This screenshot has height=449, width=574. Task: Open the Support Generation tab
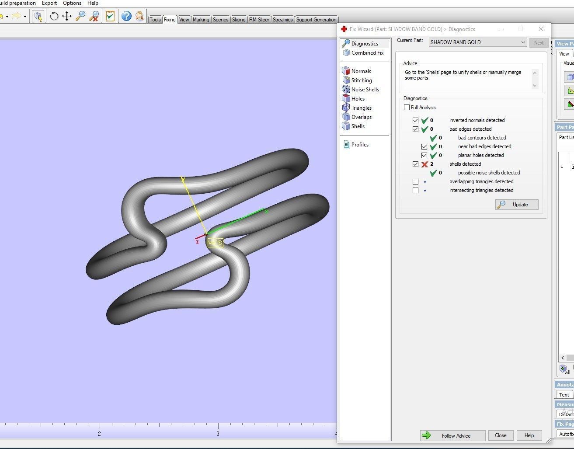click(316, 20)
